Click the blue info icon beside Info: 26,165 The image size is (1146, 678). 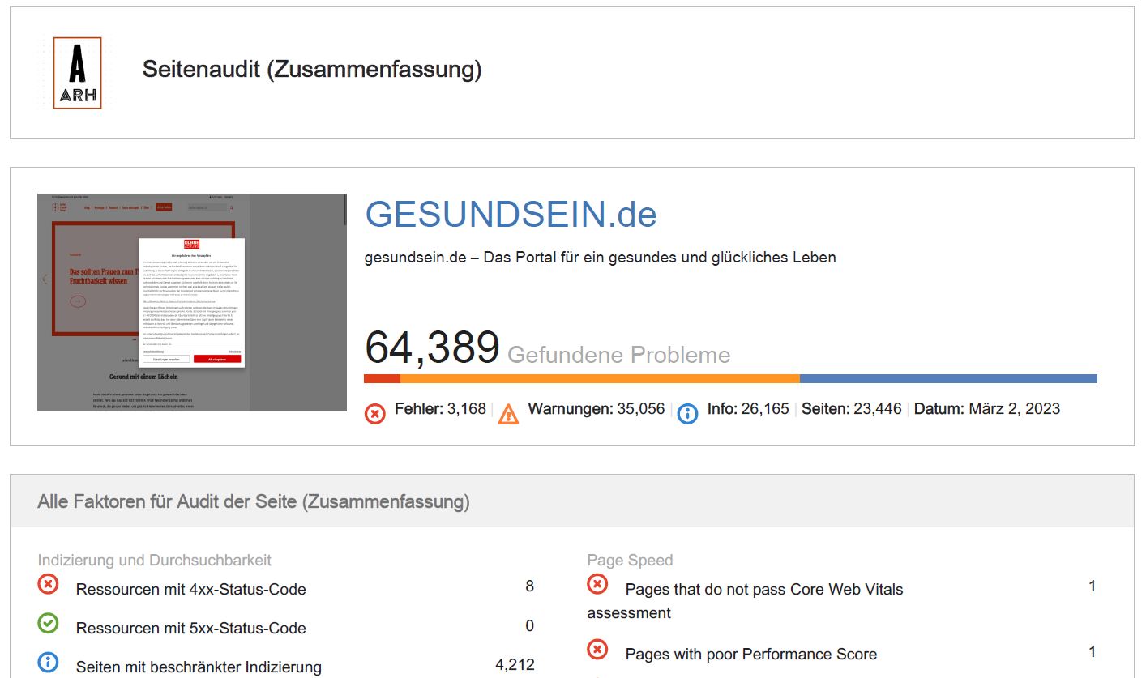pyautogui.click(x=687, y=414)
